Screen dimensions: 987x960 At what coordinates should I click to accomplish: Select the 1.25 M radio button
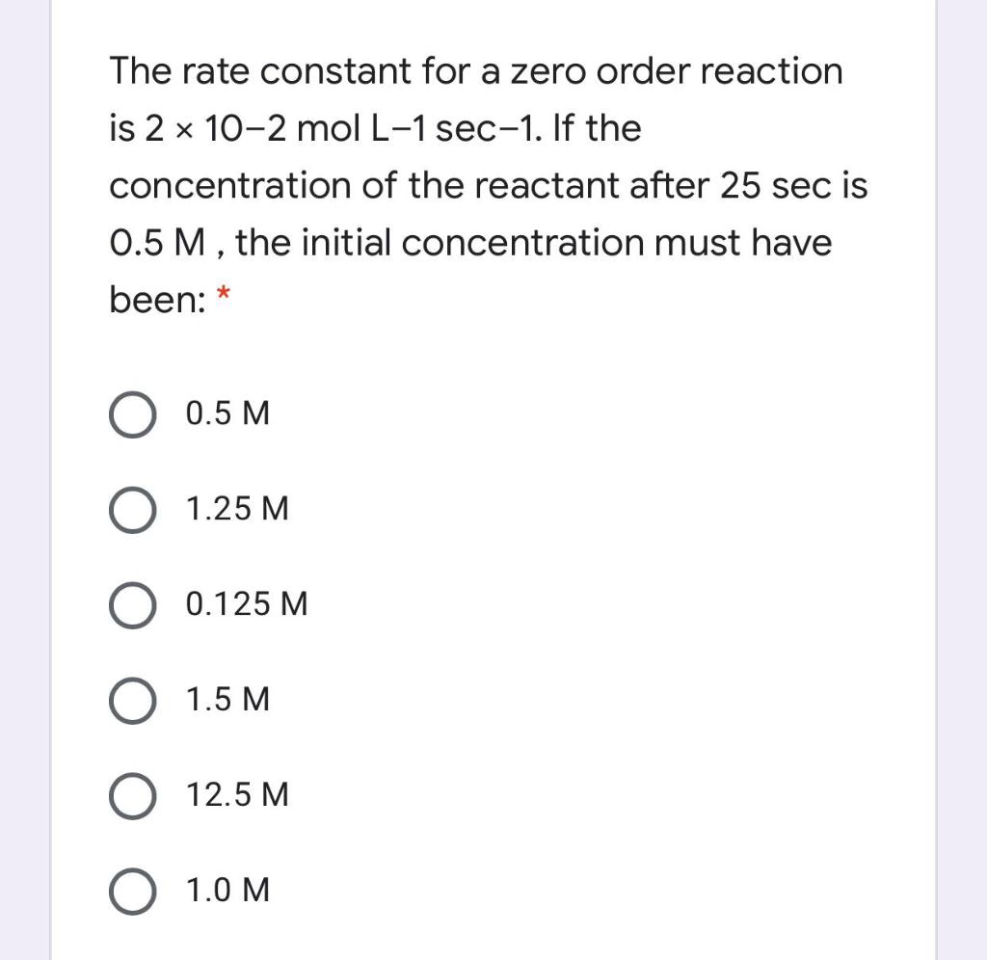click(133, 510)
